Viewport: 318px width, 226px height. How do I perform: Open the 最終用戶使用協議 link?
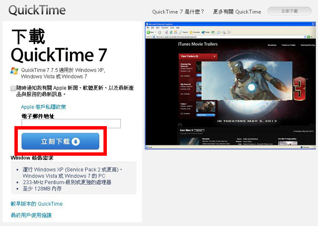(x=31, y=215)
